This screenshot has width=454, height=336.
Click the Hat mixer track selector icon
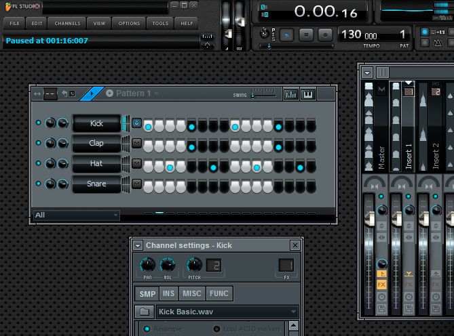[x=136, y=163]
